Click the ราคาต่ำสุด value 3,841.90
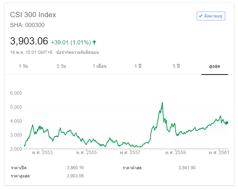 187,168
